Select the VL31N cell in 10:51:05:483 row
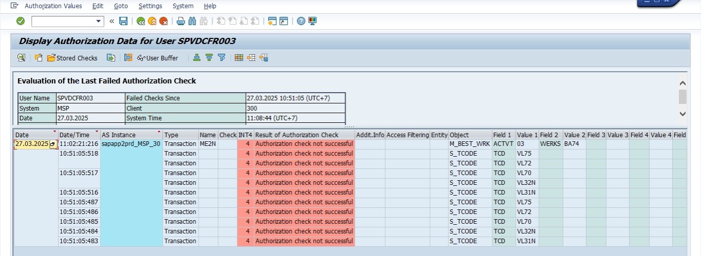Screen dimensions: 701x256 click(527, 241)
